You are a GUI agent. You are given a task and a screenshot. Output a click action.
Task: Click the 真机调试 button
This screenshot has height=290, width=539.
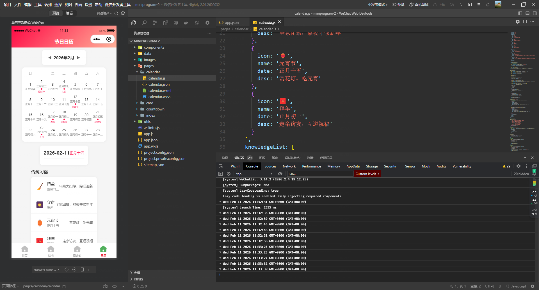[419, 4]
